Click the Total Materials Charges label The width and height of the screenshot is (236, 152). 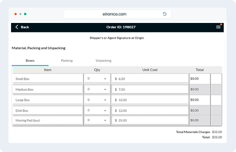193,132
